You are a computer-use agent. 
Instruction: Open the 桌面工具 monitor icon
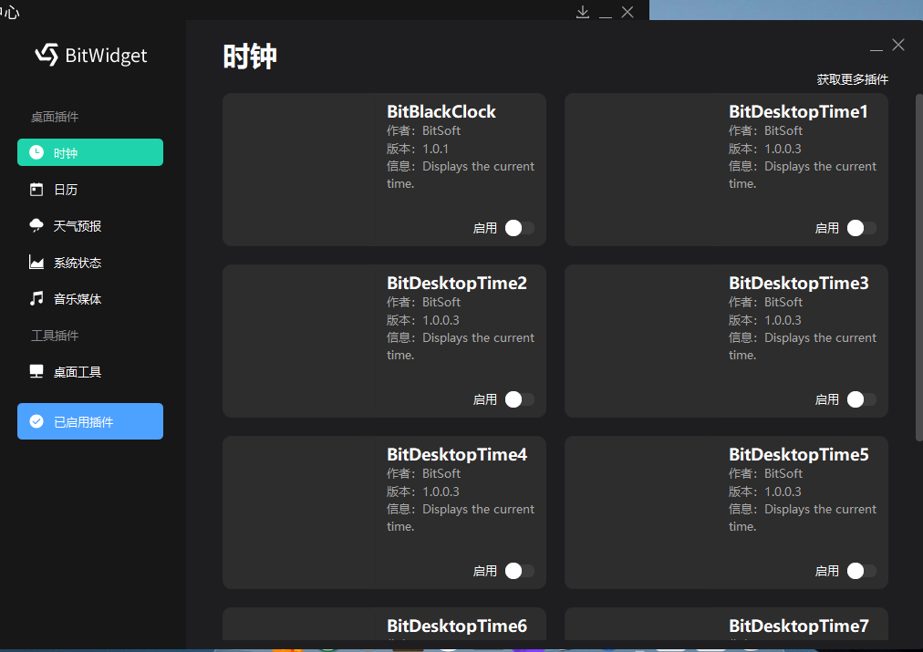pyautogui.click(x=36, y=371)
